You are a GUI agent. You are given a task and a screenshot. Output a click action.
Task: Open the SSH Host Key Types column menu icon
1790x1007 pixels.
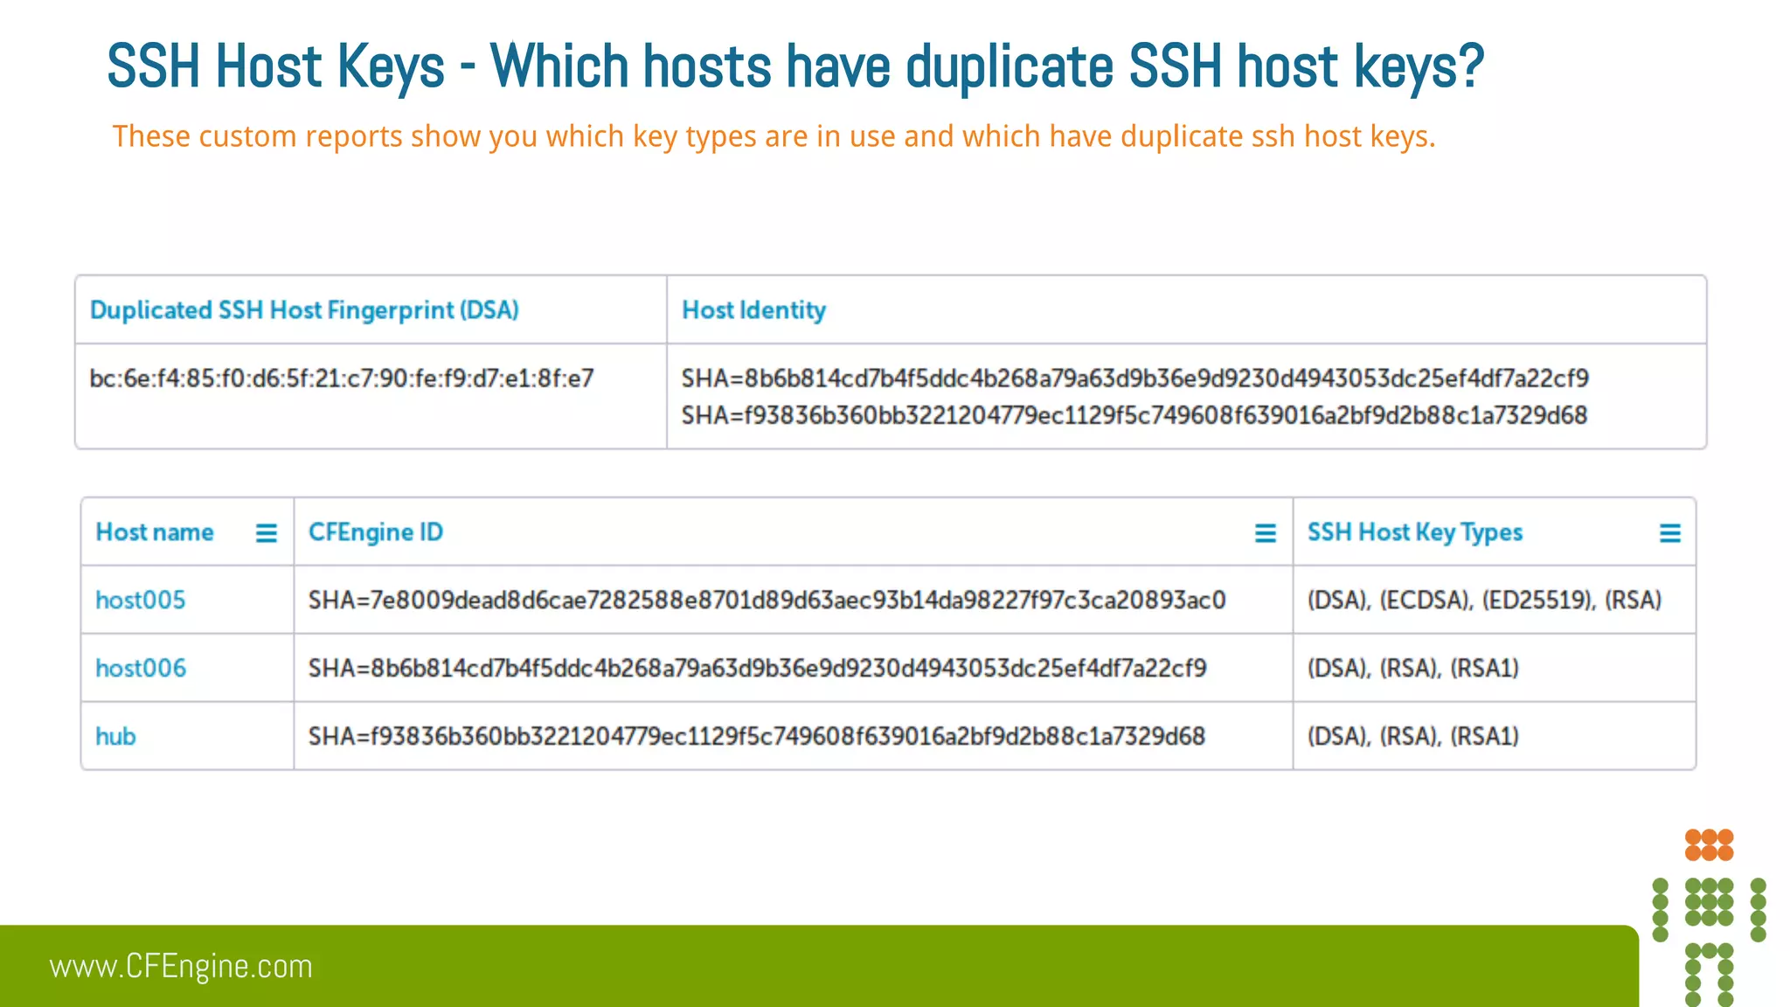[x=1669, y=533]
